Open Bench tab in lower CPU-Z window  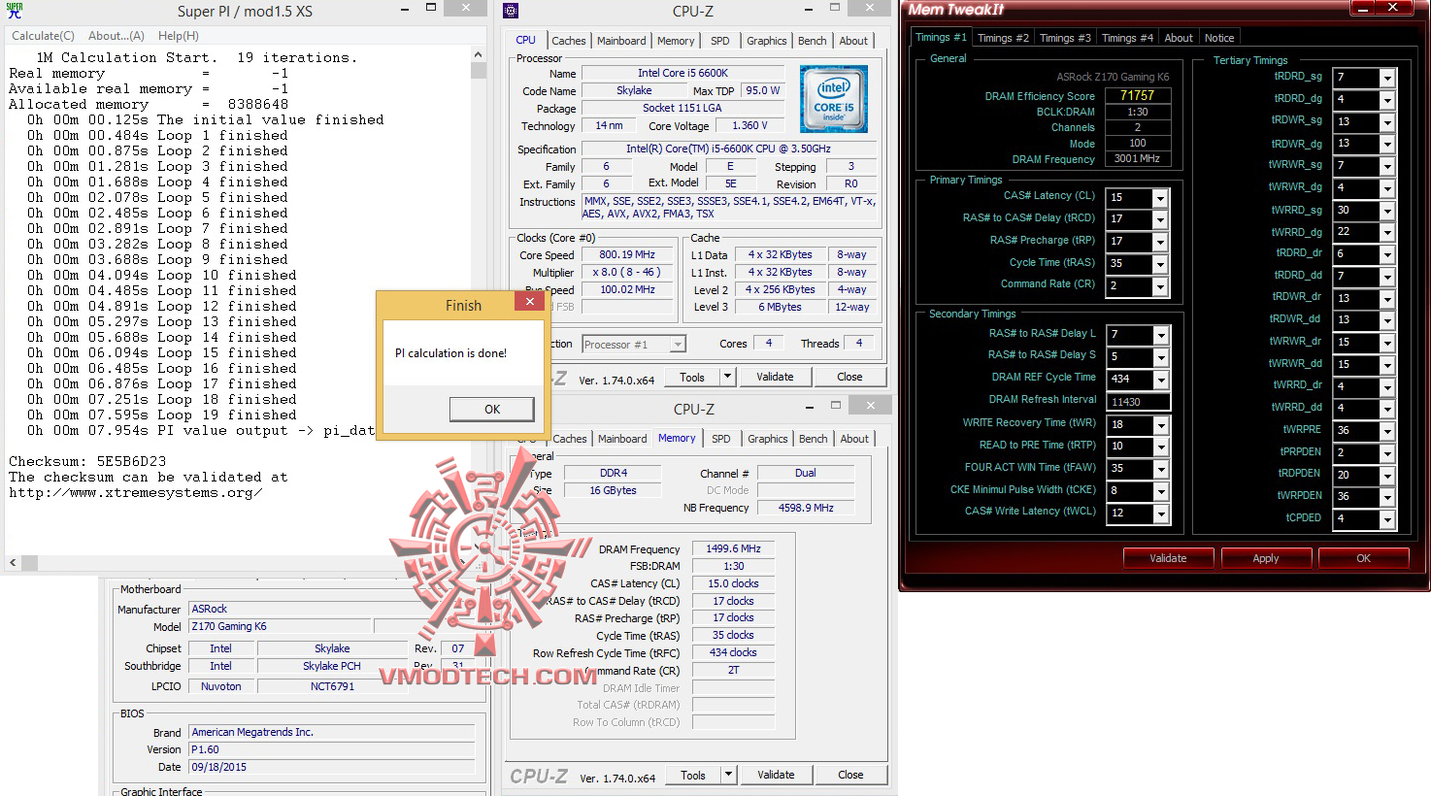coord(814,439)
